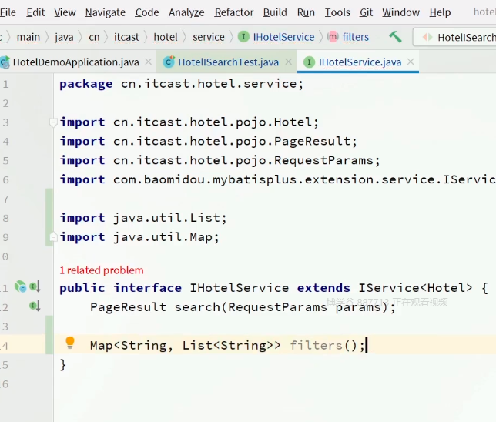Open the Git menu
496x422 pixels.
(x=366, y=12)
